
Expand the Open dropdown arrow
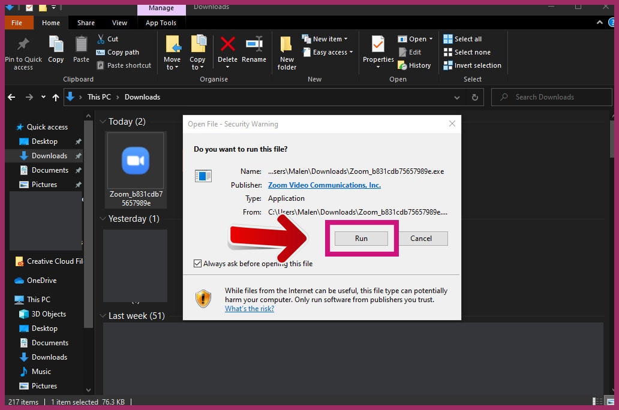[431, 39]
